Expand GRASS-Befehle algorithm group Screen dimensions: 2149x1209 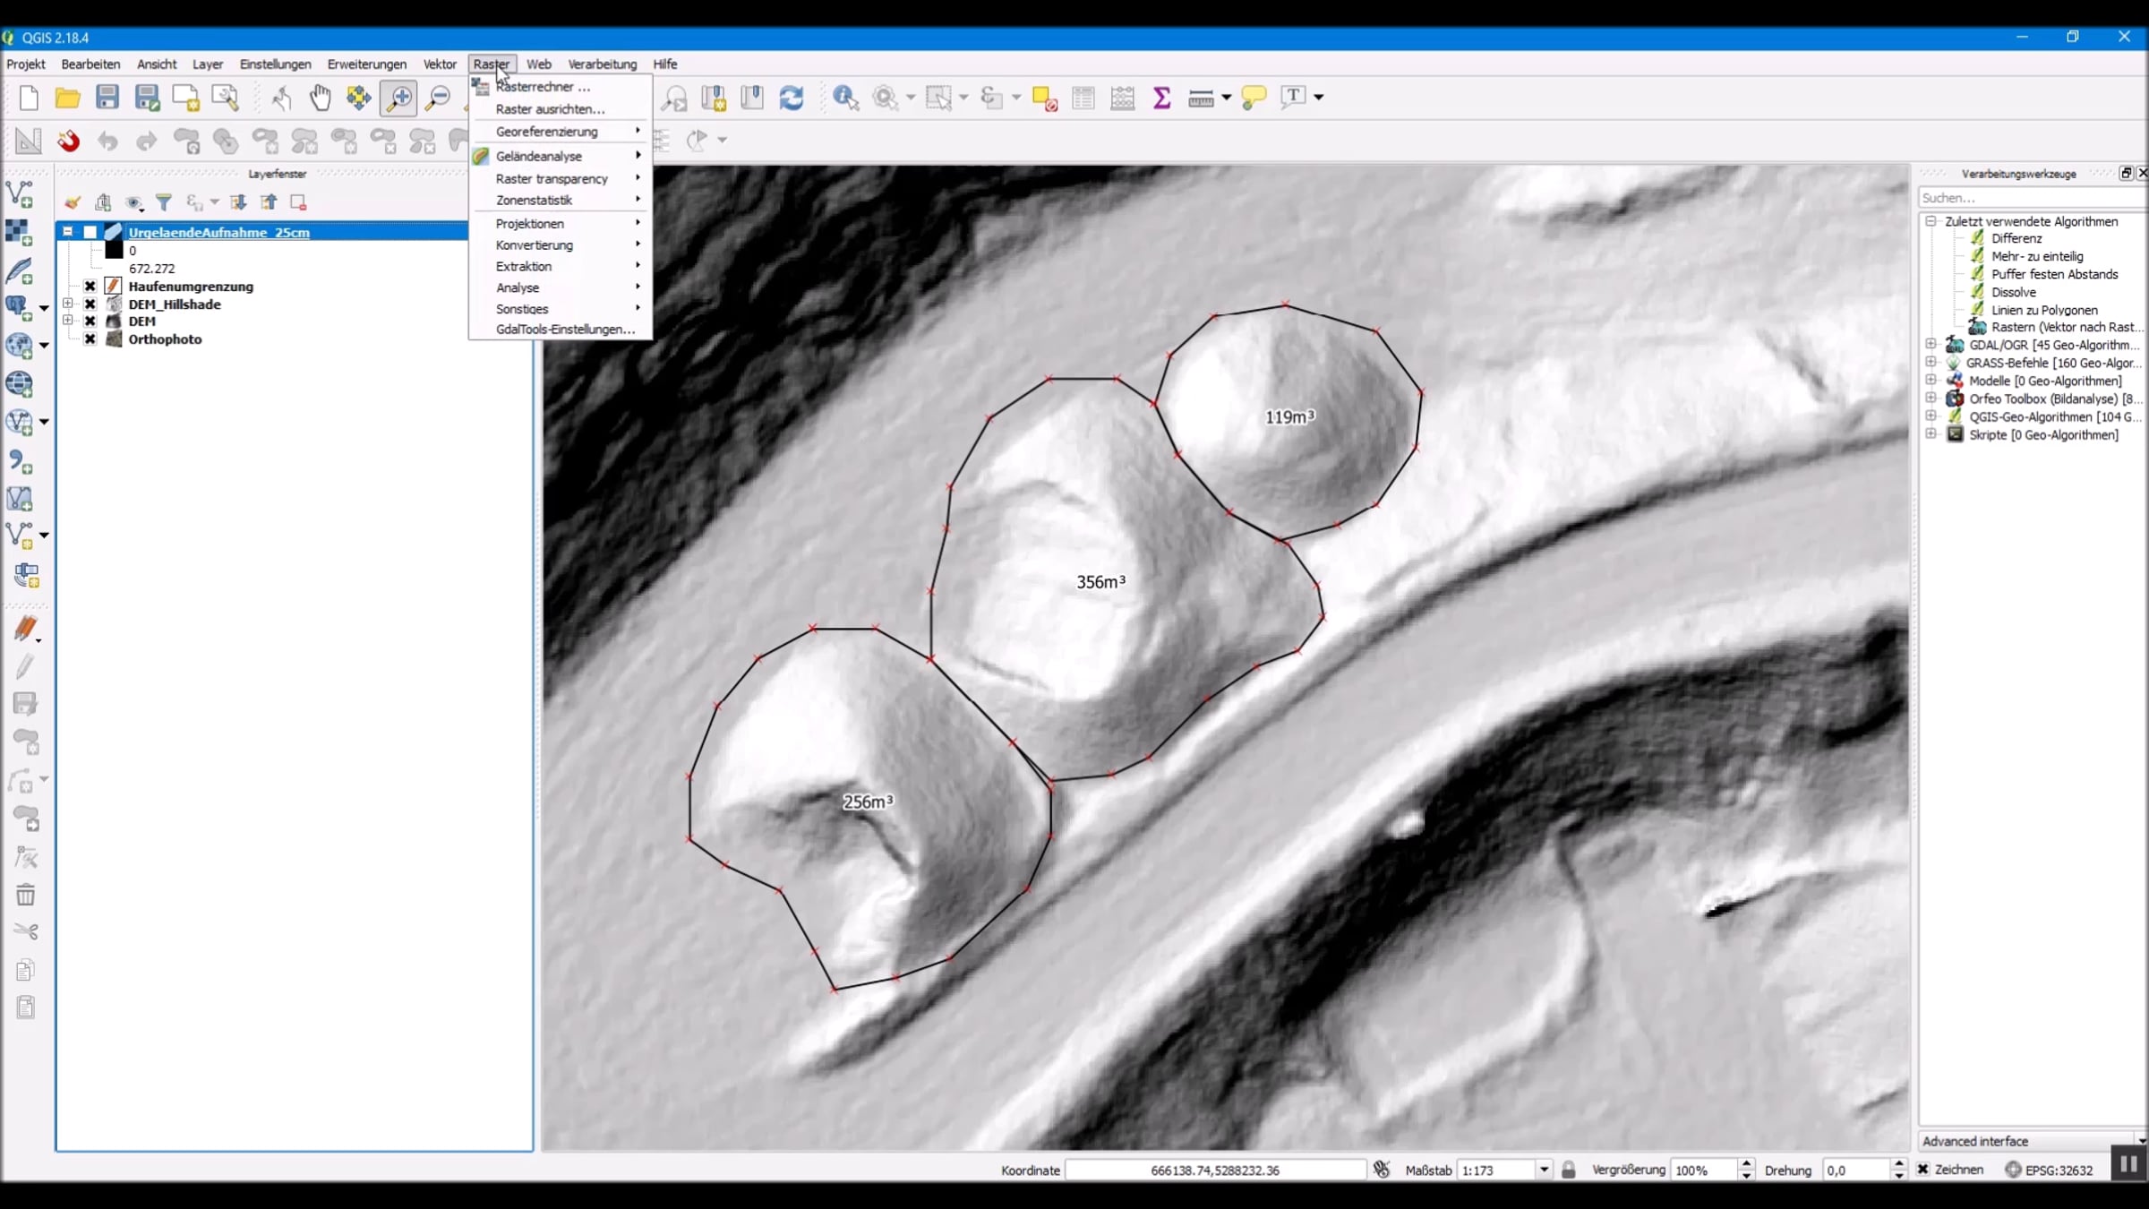[1931, 363]
